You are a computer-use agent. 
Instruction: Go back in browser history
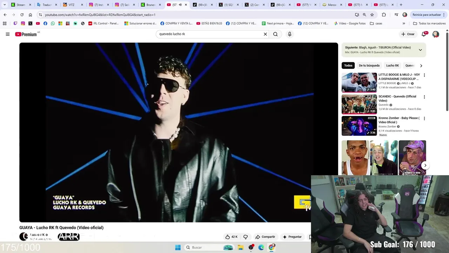coord(5,15)
